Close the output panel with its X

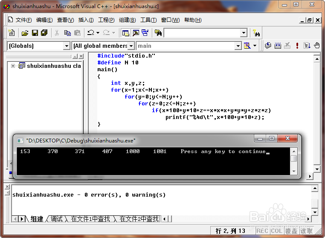[7, 186]
